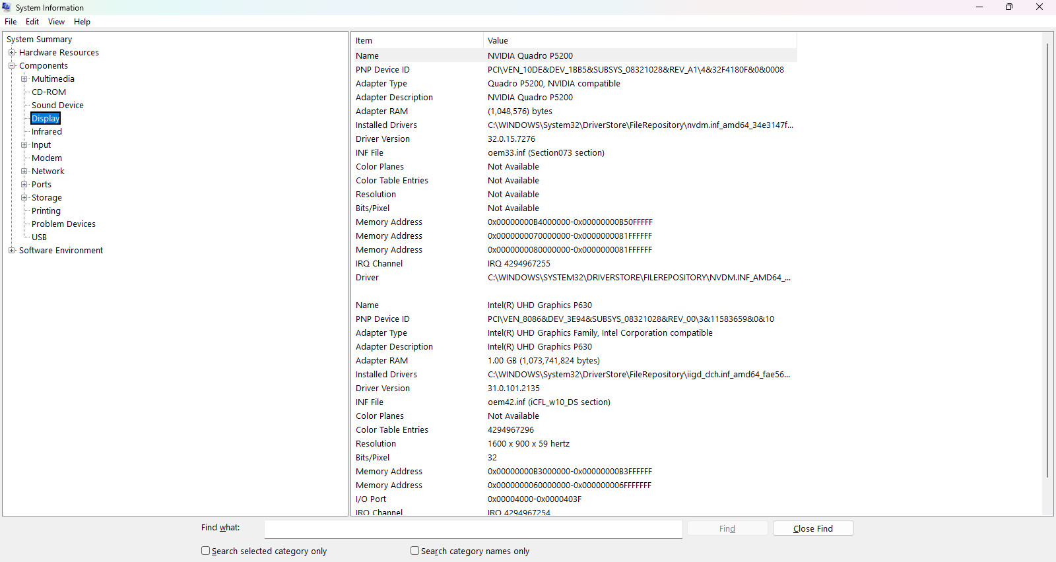Enable Search category names only checkbox
The height and width of the screenshot is (562, 1056).
coord(414,551)
